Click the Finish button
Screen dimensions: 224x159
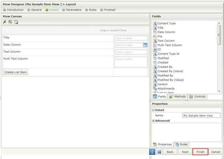click(x=200, y=152)
